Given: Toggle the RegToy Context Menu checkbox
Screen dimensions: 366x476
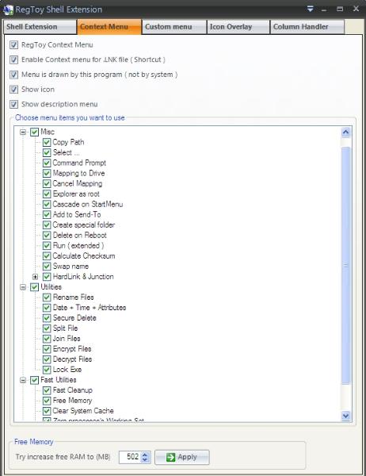Looking at the screenshot, I should click(x=13, y=45).
